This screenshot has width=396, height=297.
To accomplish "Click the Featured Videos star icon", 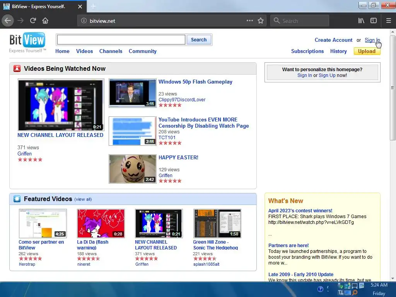I will (17, 199).
